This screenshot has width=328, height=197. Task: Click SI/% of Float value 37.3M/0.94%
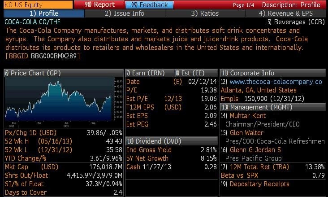pyautogui.click(x=104, y=184)
